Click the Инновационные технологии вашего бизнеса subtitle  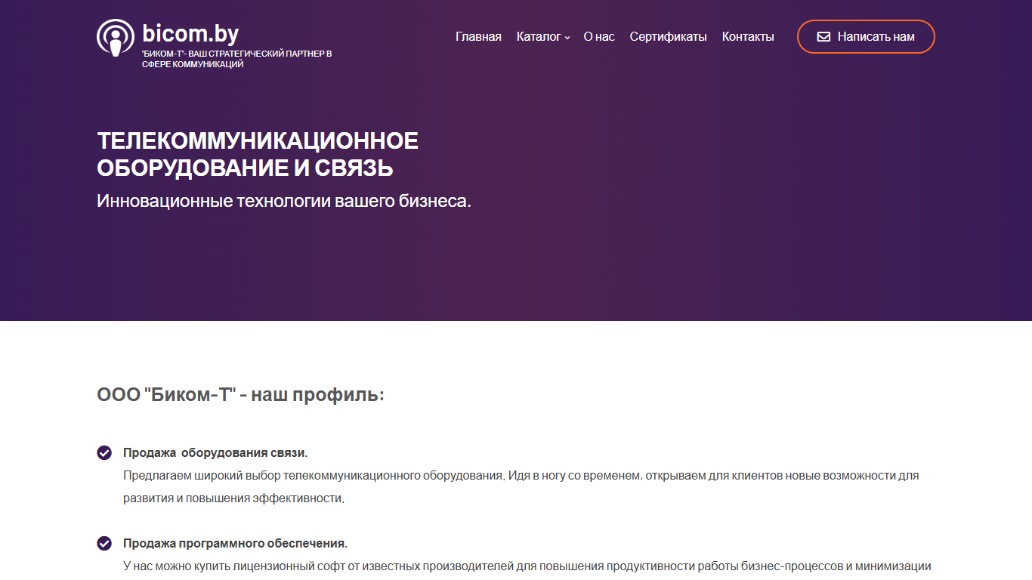point(284,202)
